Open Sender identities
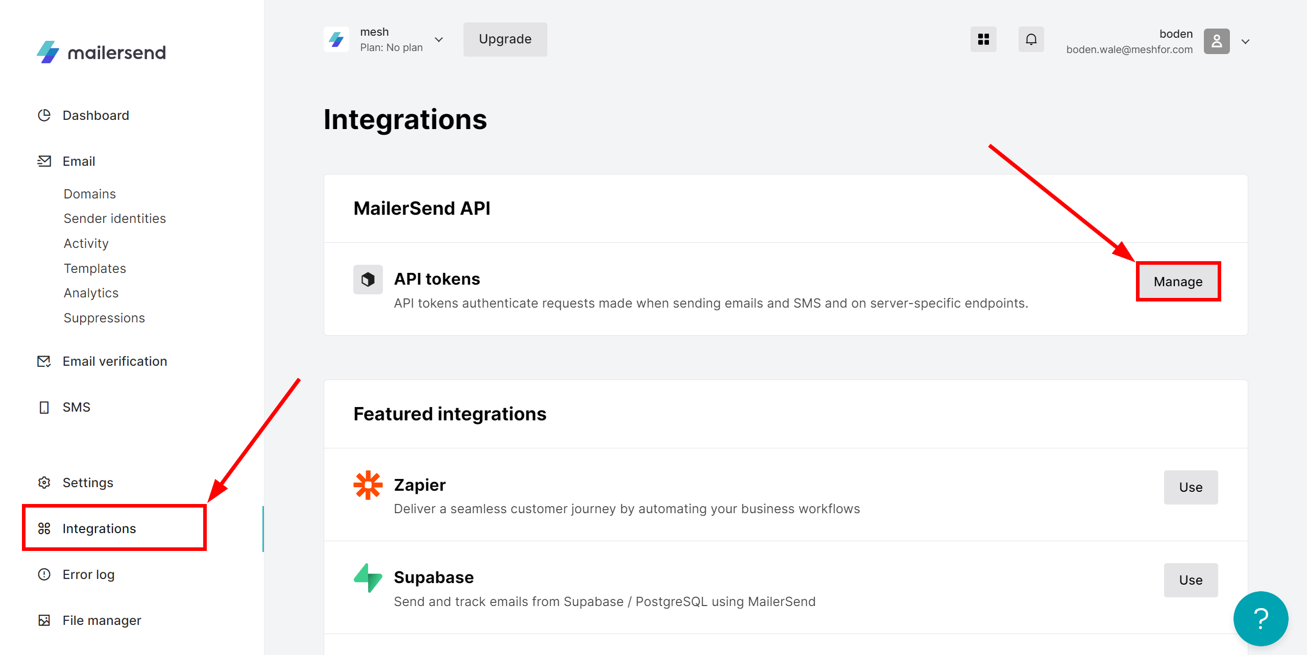 click(x=115, y=218)
